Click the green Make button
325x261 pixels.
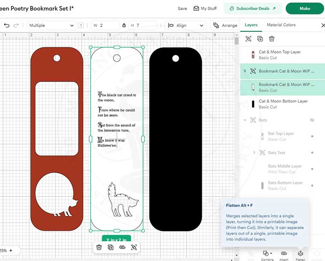(x=304, y=9)
